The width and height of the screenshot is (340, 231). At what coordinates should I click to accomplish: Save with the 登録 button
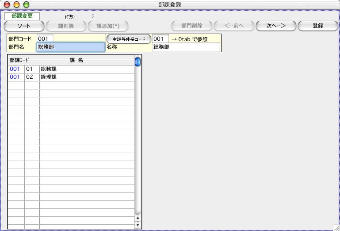[318, 26]
